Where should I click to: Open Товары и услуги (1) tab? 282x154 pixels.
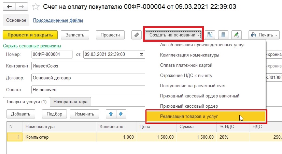(26, 102)
